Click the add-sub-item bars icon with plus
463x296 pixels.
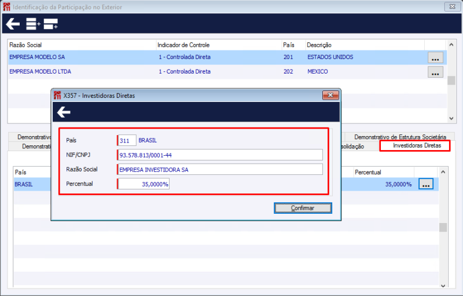click(x=50, y=24)
